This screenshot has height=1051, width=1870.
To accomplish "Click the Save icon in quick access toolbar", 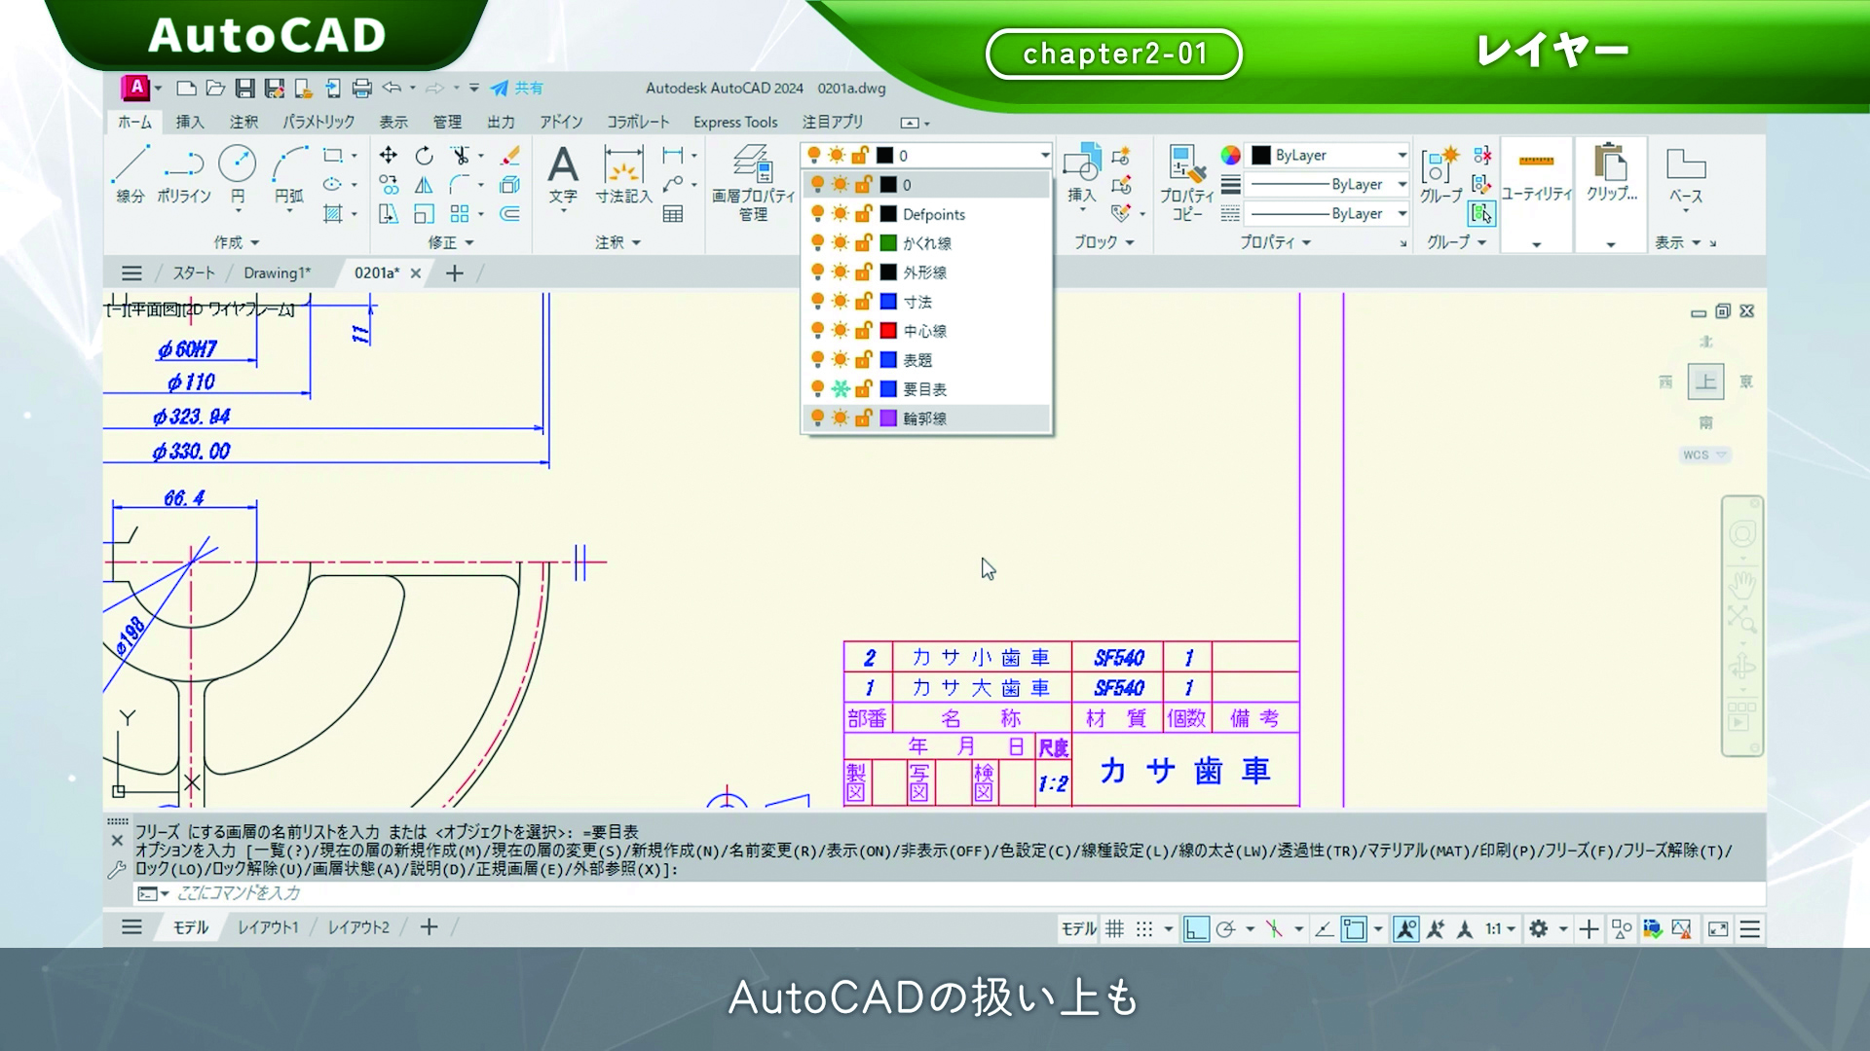I will [244, 89].
